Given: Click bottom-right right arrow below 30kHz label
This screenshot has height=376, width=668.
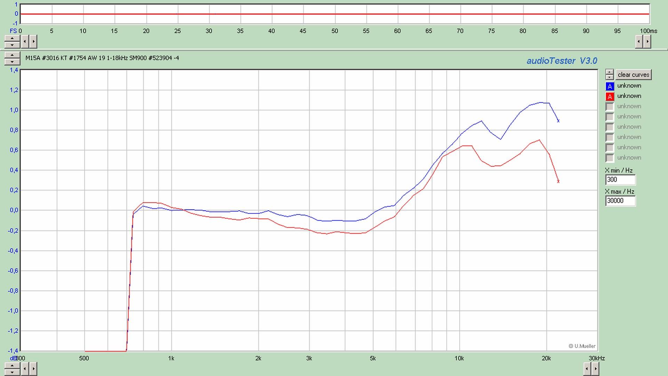Looking at the screenshot, I should [x=595, y=368].
